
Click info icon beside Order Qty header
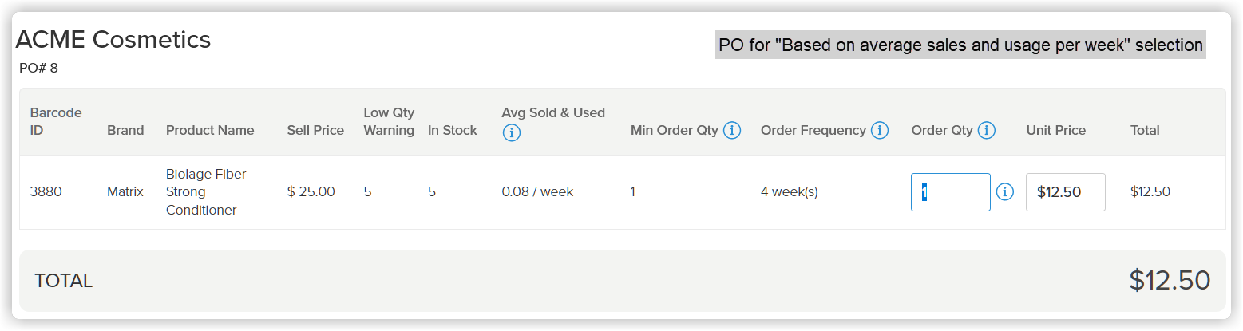pyautogui.click(x=987, y=130)
